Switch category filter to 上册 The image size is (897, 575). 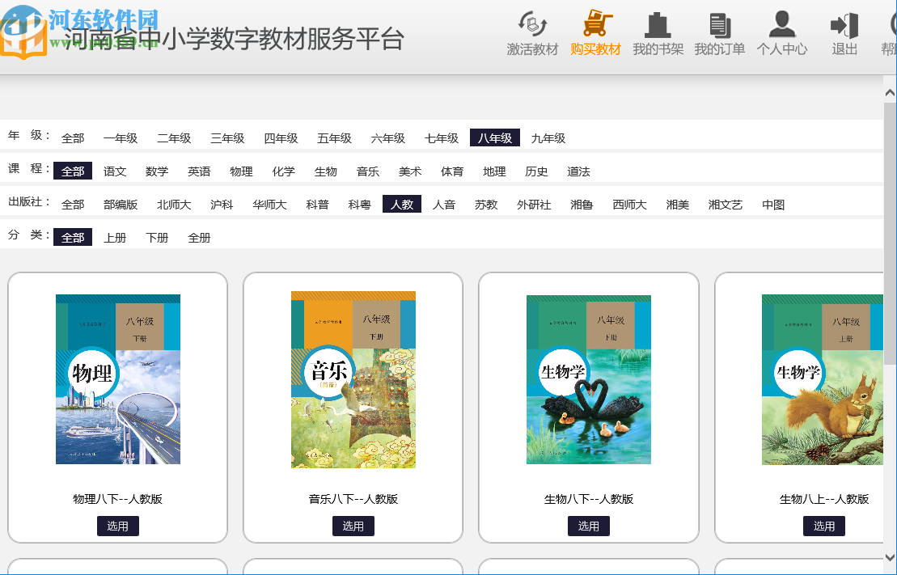click(x=115, y=237)
